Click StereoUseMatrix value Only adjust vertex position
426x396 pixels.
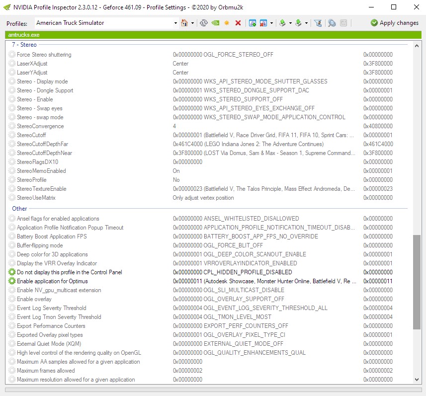click(203, 198)
